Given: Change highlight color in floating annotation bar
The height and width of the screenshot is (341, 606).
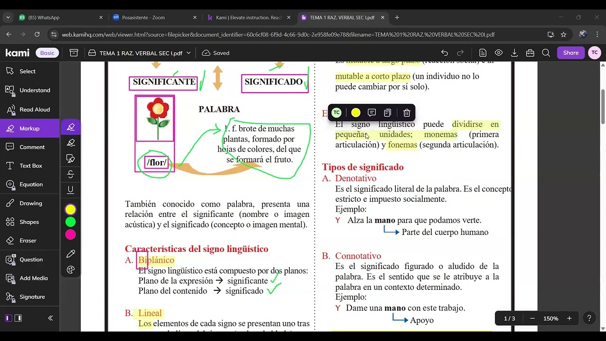Looking at the screenshot, I should [x=356, y=113].
